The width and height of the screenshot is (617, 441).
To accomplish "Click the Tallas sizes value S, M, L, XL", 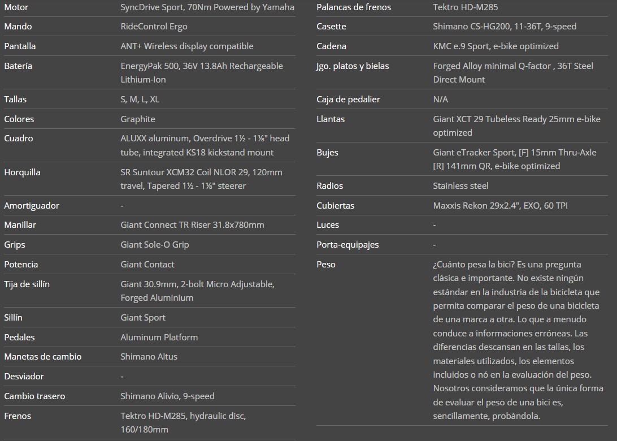I will (140, 100).
